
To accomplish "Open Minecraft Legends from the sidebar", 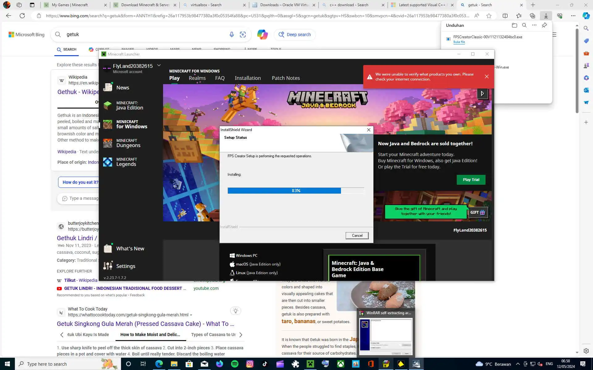I will 126,162.
